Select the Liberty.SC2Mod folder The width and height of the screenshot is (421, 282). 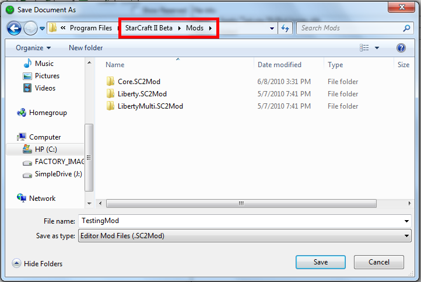tap(142, 94)
